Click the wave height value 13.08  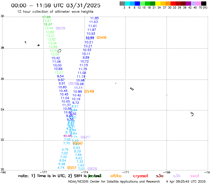pyautogui.click(x=52, y=43)
